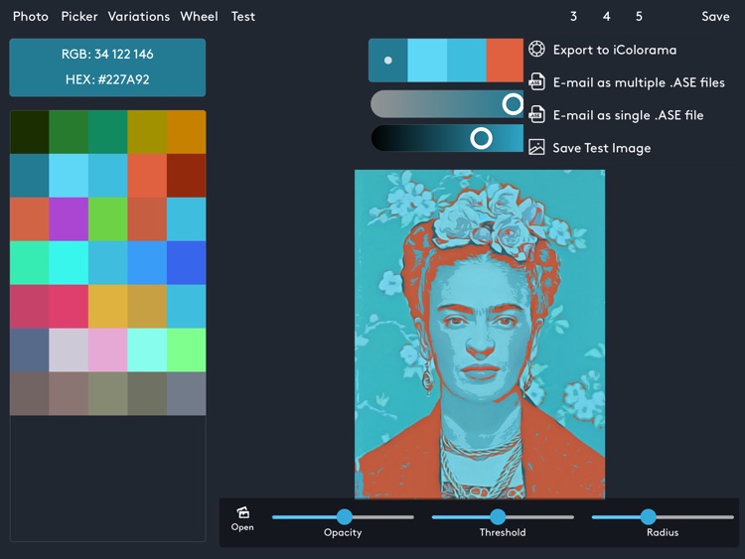Click the saturation slider handle

tap(513, 103)
